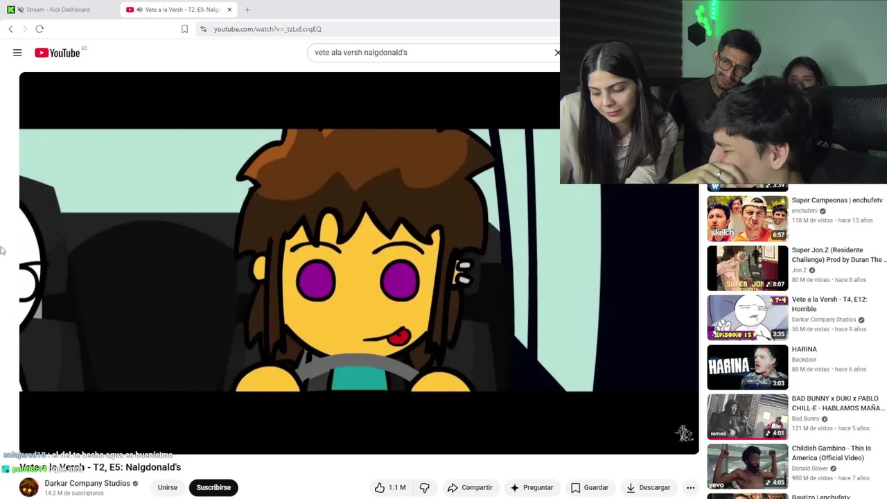The image size is (887, 499).
Task: Open site info icon beside the URL
Action: (203, 29)
